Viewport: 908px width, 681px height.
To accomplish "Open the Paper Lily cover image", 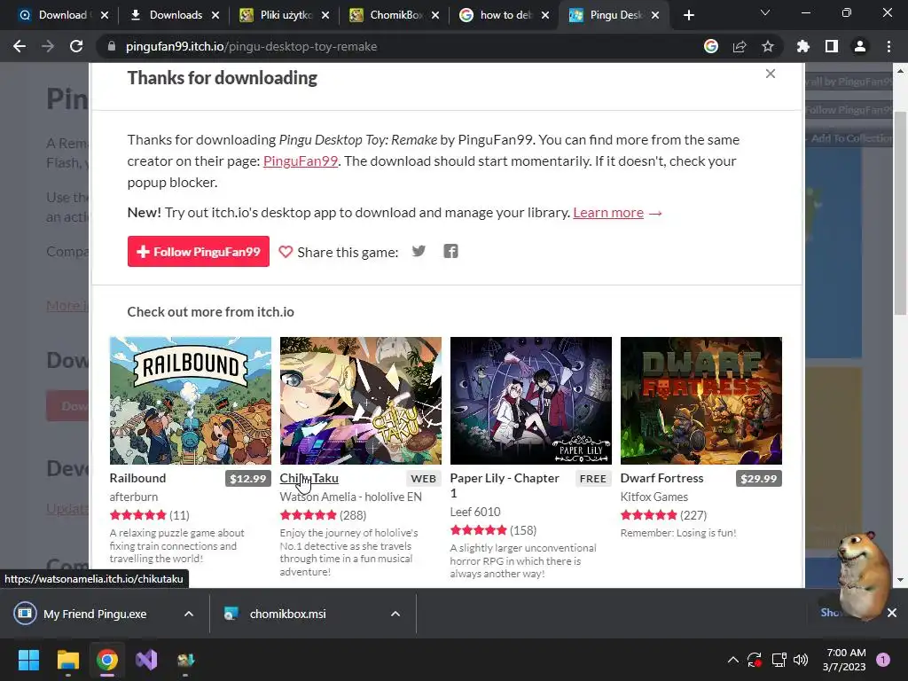I will [531, 401].
